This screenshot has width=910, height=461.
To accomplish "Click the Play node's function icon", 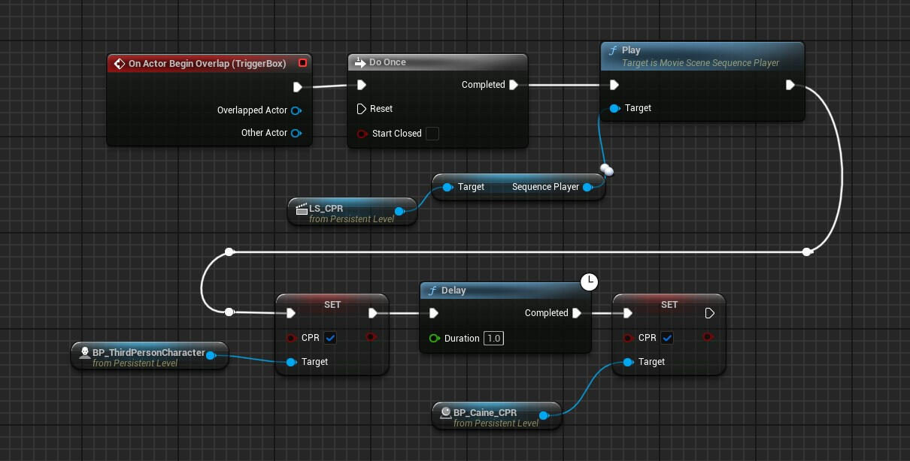I will pyautogui.click(x=614, y=50).
